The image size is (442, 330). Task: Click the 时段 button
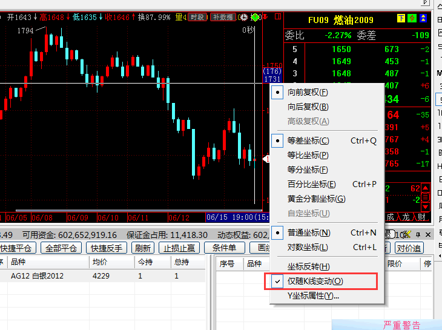click(x=197, y=17)
